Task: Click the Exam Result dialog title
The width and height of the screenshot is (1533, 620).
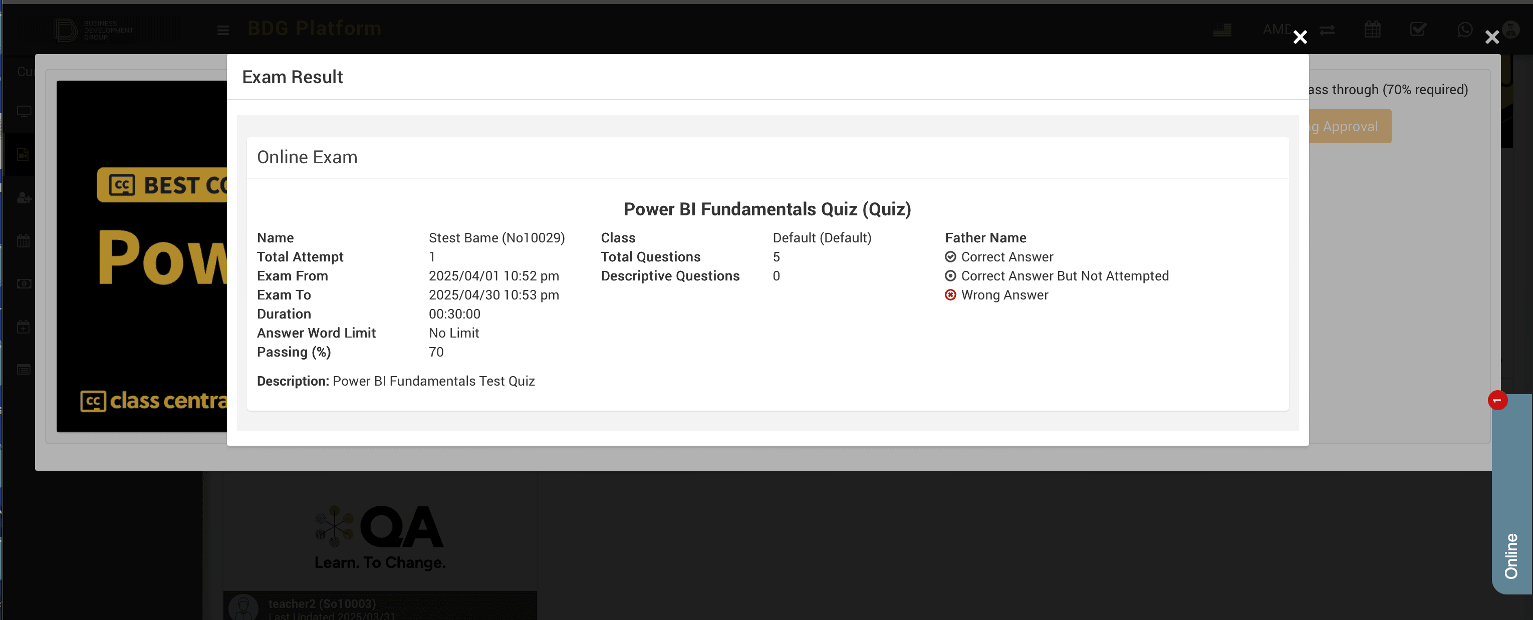Action: point(292,77)
